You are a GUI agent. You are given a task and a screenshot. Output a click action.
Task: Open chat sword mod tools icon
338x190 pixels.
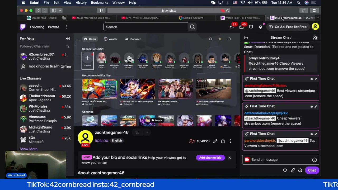(x=293, y=170)
